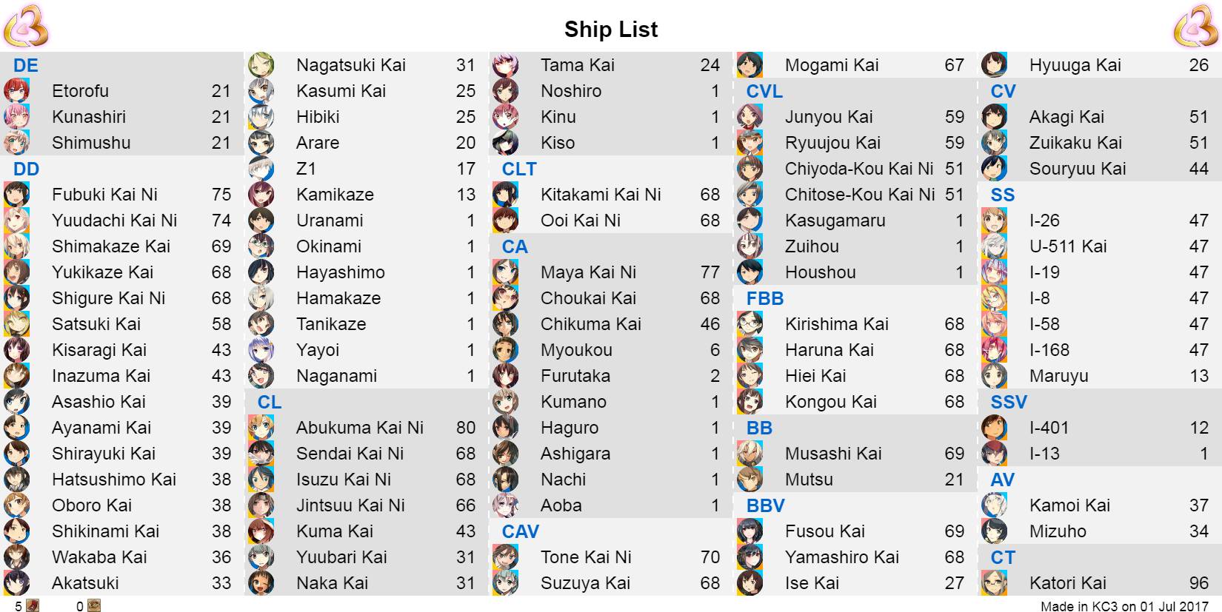The width and height of the screenshot is (1222, 612).
Task: Click the KC3 logo at top left
Action: [x=26, y=26]
